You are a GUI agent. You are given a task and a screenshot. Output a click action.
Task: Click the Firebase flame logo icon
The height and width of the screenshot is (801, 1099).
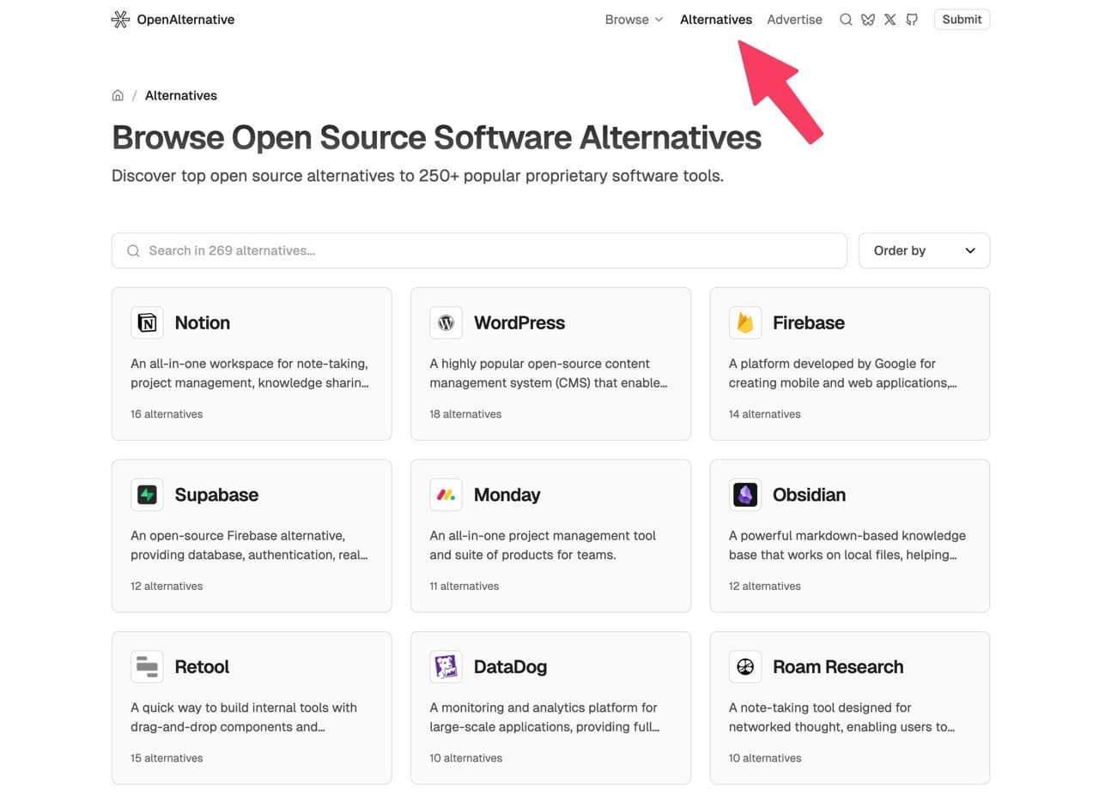(745, 322)
